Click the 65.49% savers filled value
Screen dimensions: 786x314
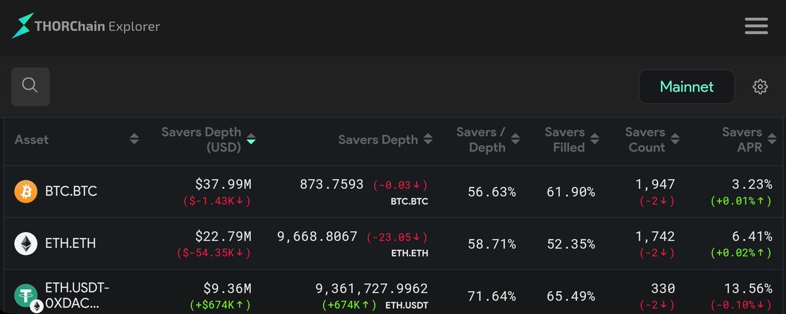[571, 296]
